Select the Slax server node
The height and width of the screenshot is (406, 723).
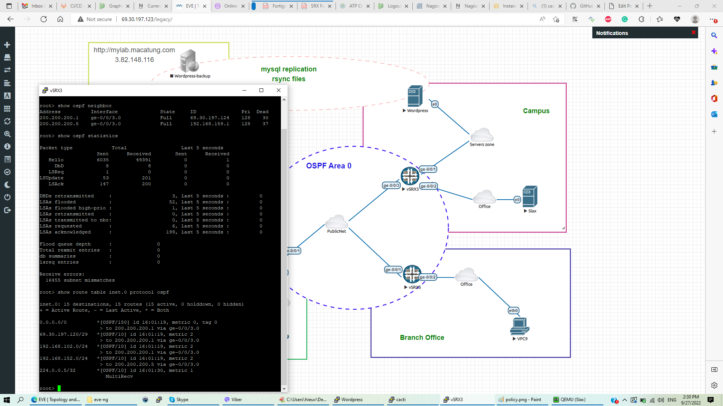coord(529,197)
